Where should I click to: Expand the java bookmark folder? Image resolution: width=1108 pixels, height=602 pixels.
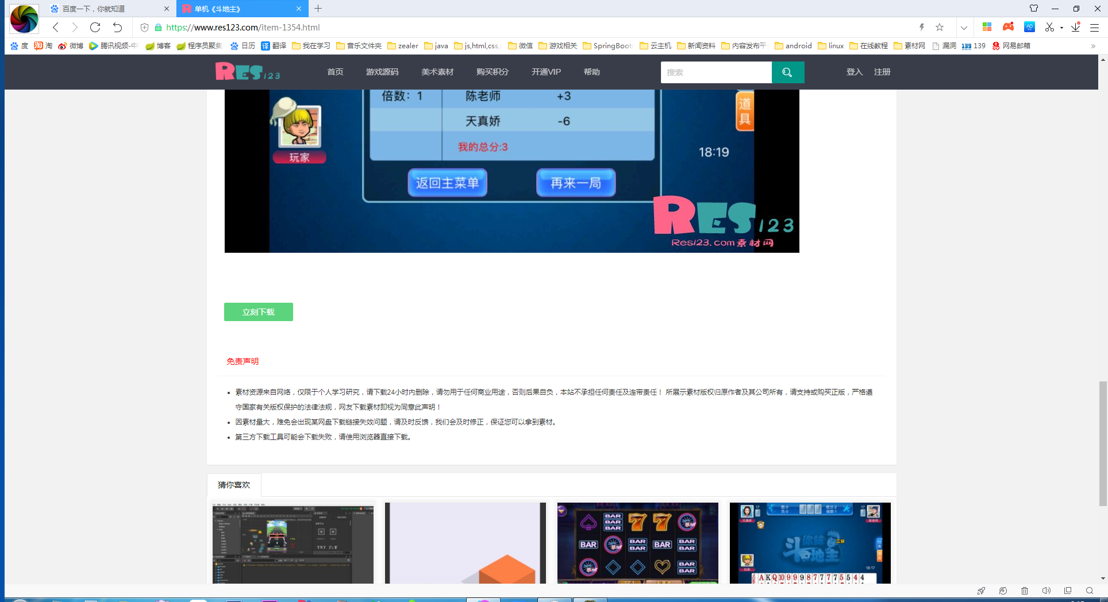tap(436, 46)
